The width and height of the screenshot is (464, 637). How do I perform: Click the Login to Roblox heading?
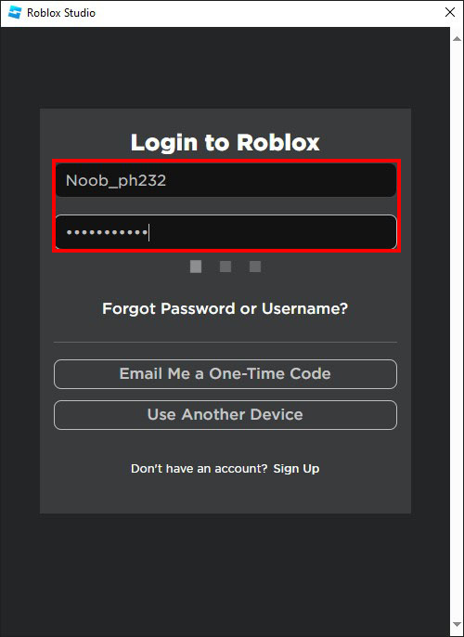coord(225,143)
